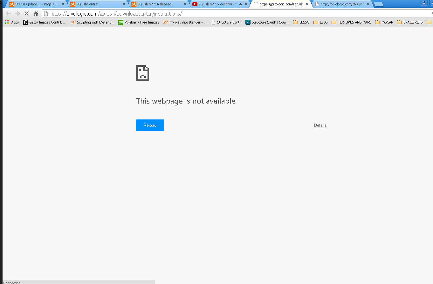Close the active loading pixologic tab
The image size is (433, 284).
[x=307, y=4]
